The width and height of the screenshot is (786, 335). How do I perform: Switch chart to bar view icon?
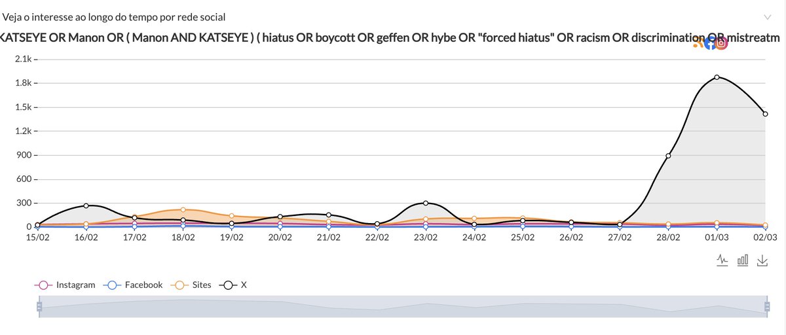[x=743, y=260]
